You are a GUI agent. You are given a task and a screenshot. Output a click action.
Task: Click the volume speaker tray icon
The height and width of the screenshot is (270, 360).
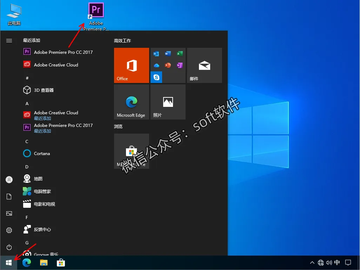(x=329, y=263)
